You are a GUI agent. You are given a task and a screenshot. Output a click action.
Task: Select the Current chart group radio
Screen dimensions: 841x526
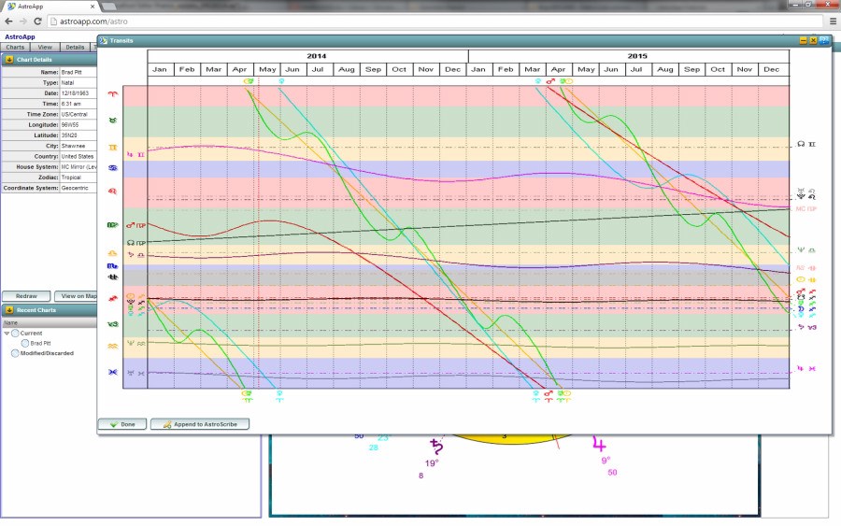point(16,333)
